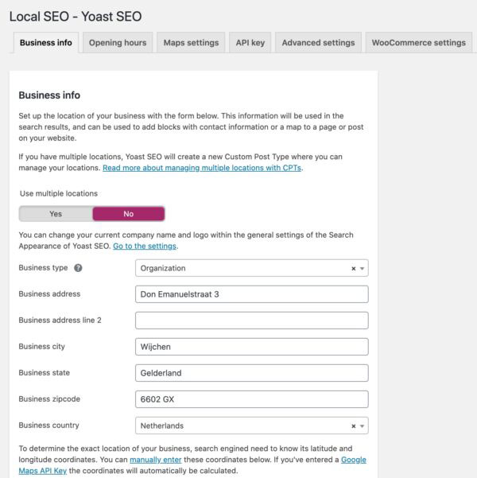Click the Business address input field
Image resolution: width=477 pixels, height=478 pixels.
click(x=251, y=294)
